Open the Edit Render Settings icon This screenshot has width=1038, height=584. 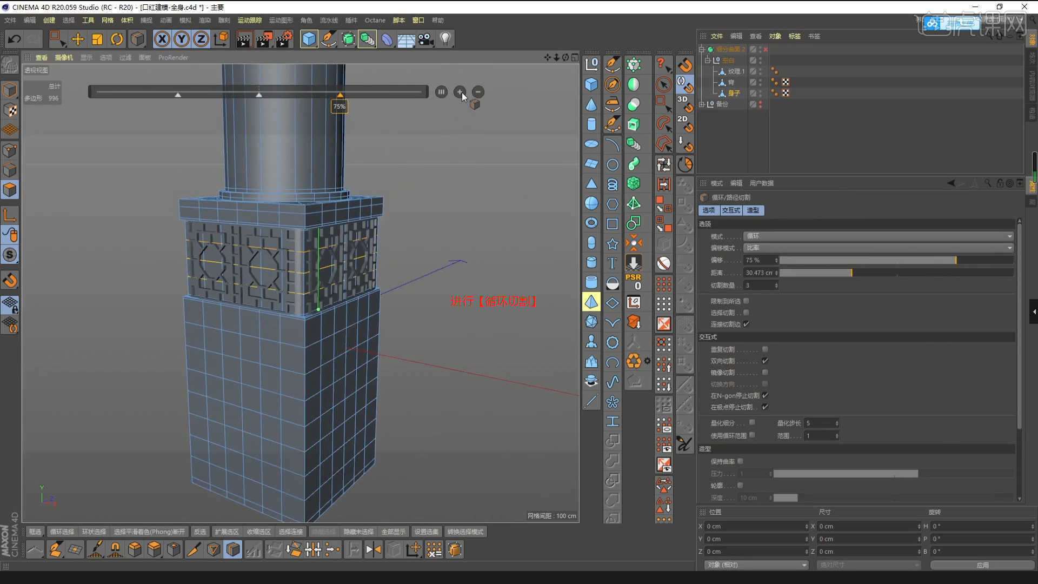[x=284, y=39]
